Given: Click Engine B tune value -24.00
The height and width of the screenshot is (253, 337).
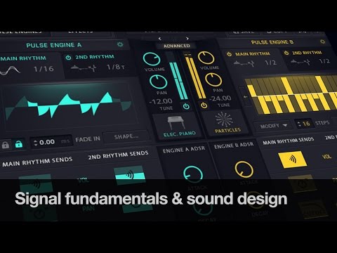Looking at the screenshot, I should 220,98.
